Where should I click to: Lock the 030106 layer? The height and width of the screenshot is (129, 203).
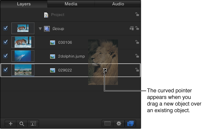pos(137,42)
